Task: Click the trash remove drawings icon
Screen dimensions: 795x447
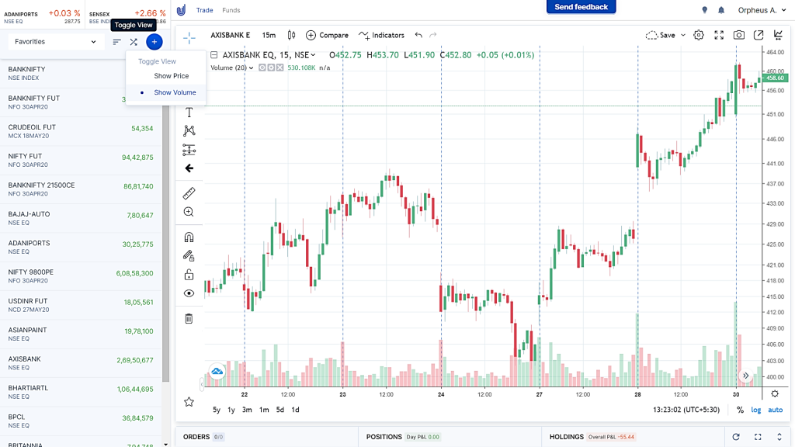Action: (x=189, y=318)
